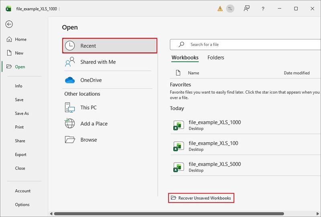Click the horizontal scrollbar thumb

(169, 214)
